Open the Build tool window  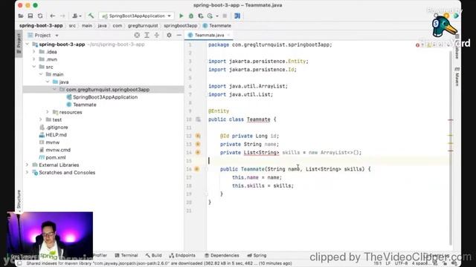pos(153,255)
